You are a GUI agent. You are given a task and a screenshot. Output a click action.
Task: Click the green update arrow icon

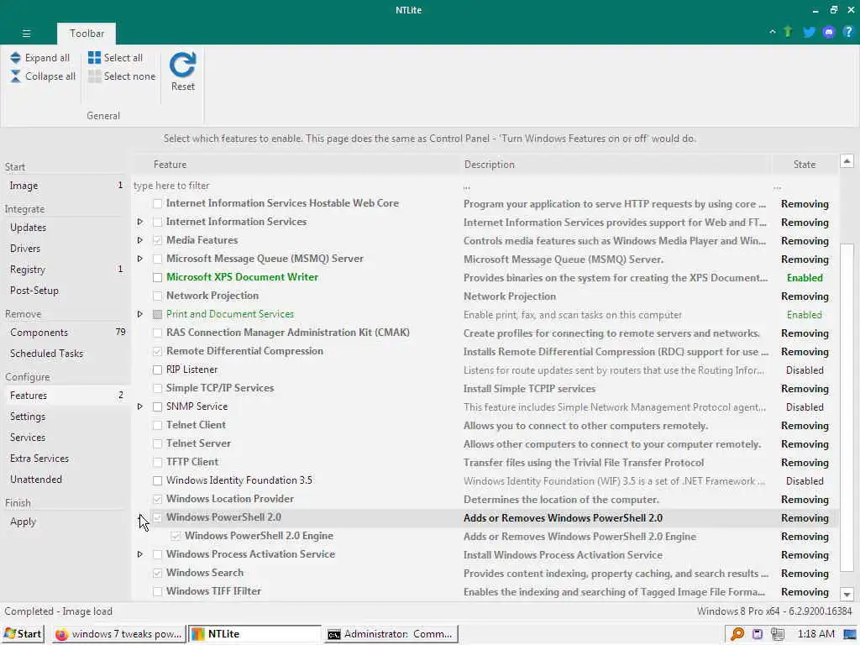[x=788, y=32]
